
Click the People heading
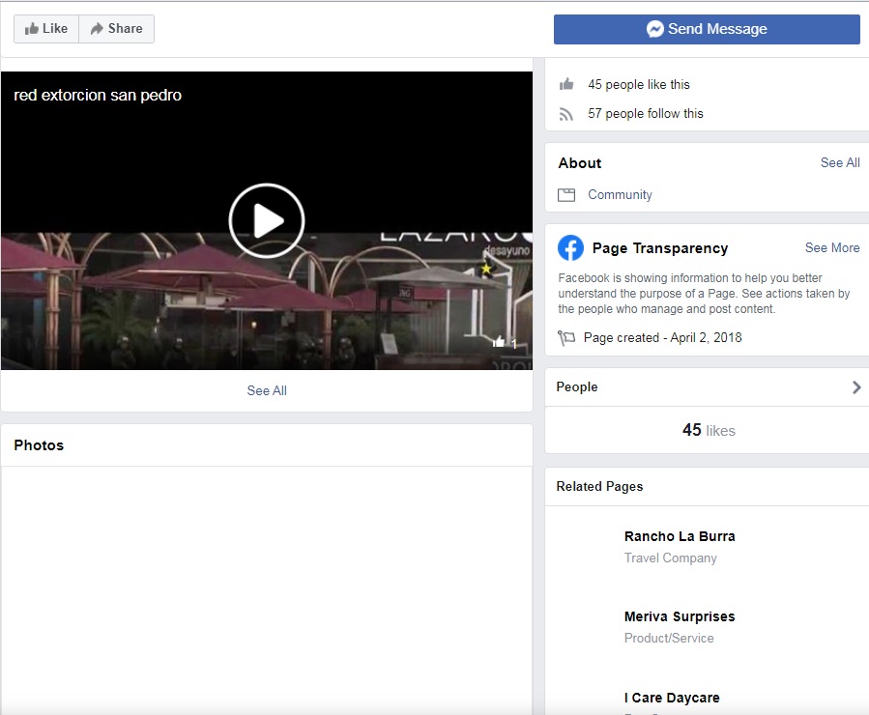[577, 387]
